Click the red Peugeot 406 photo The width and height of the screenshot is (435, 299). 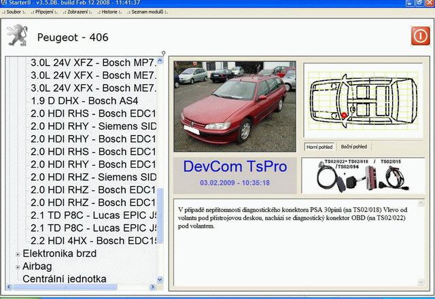pyautogui.click(x=234, y=107)
